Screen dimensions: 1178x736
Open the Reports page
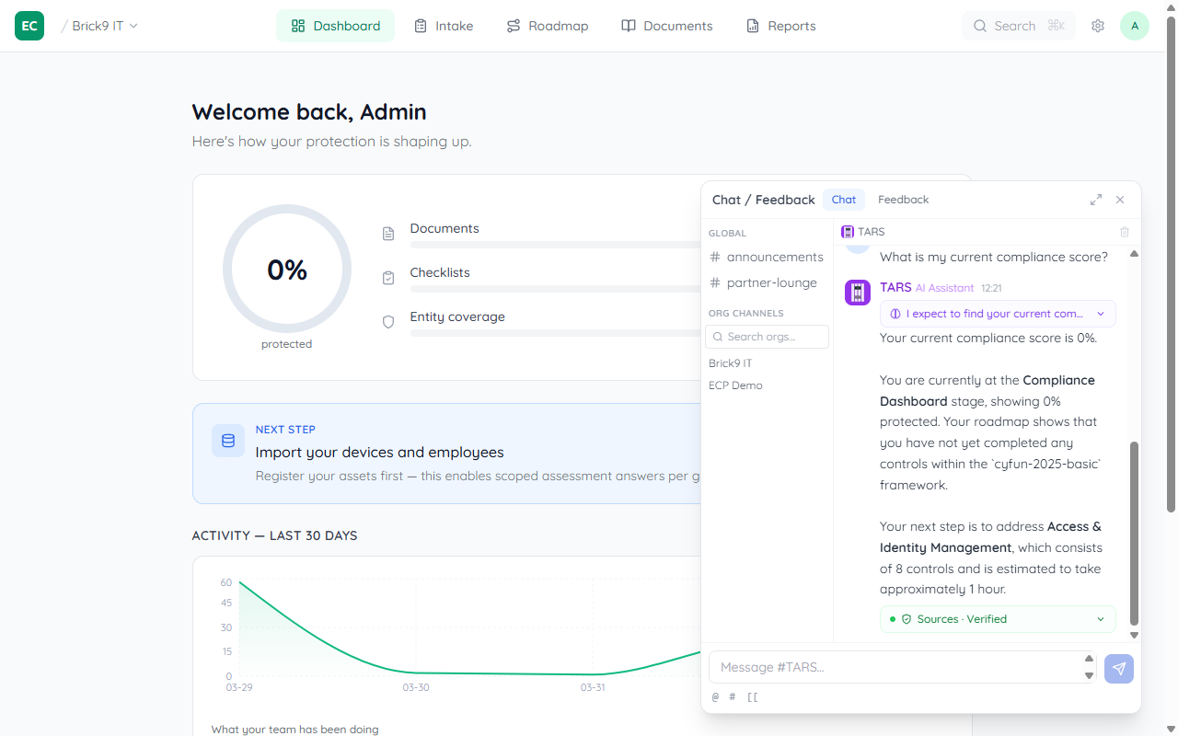tap(780, 26)
